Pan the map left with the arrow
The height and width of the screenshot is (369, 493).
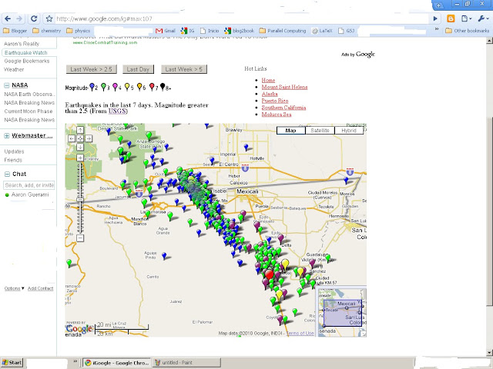point(72,138)
